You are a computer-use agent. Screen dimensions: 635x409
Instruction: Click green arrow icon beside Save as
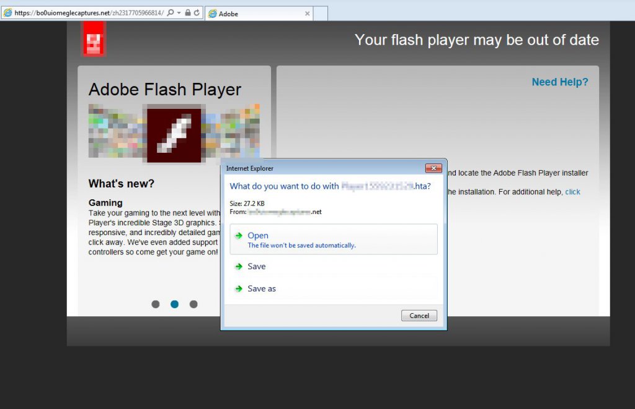tap(239, 288)
